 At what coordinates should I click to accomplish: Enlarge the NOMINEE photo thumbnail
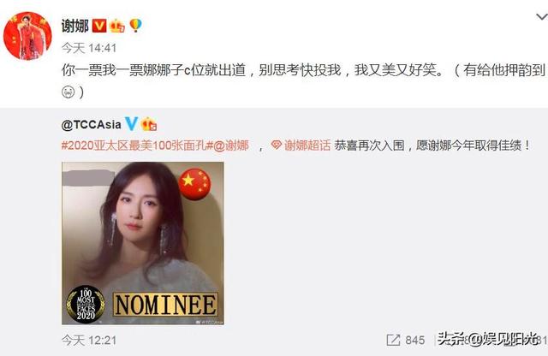[143, 243]
